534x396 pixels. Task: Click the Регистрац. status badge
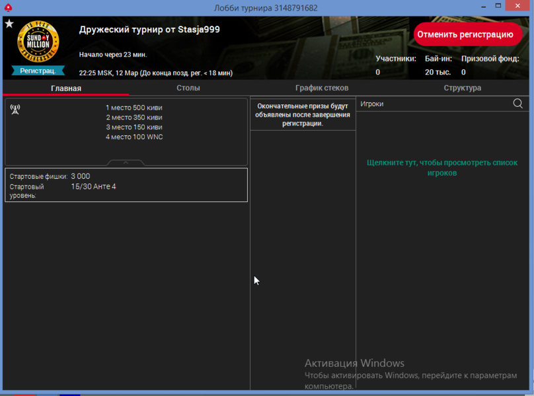pos(38,71)
